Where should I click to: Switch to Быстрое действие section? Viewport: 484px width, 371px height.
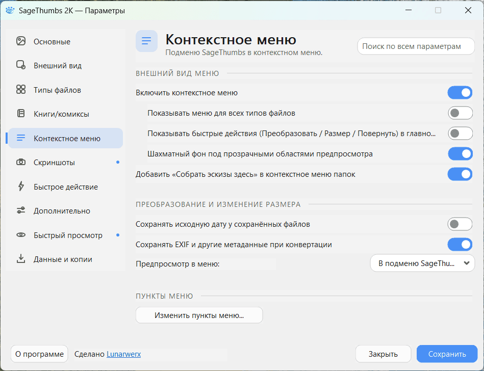click(x=65, y=187)
